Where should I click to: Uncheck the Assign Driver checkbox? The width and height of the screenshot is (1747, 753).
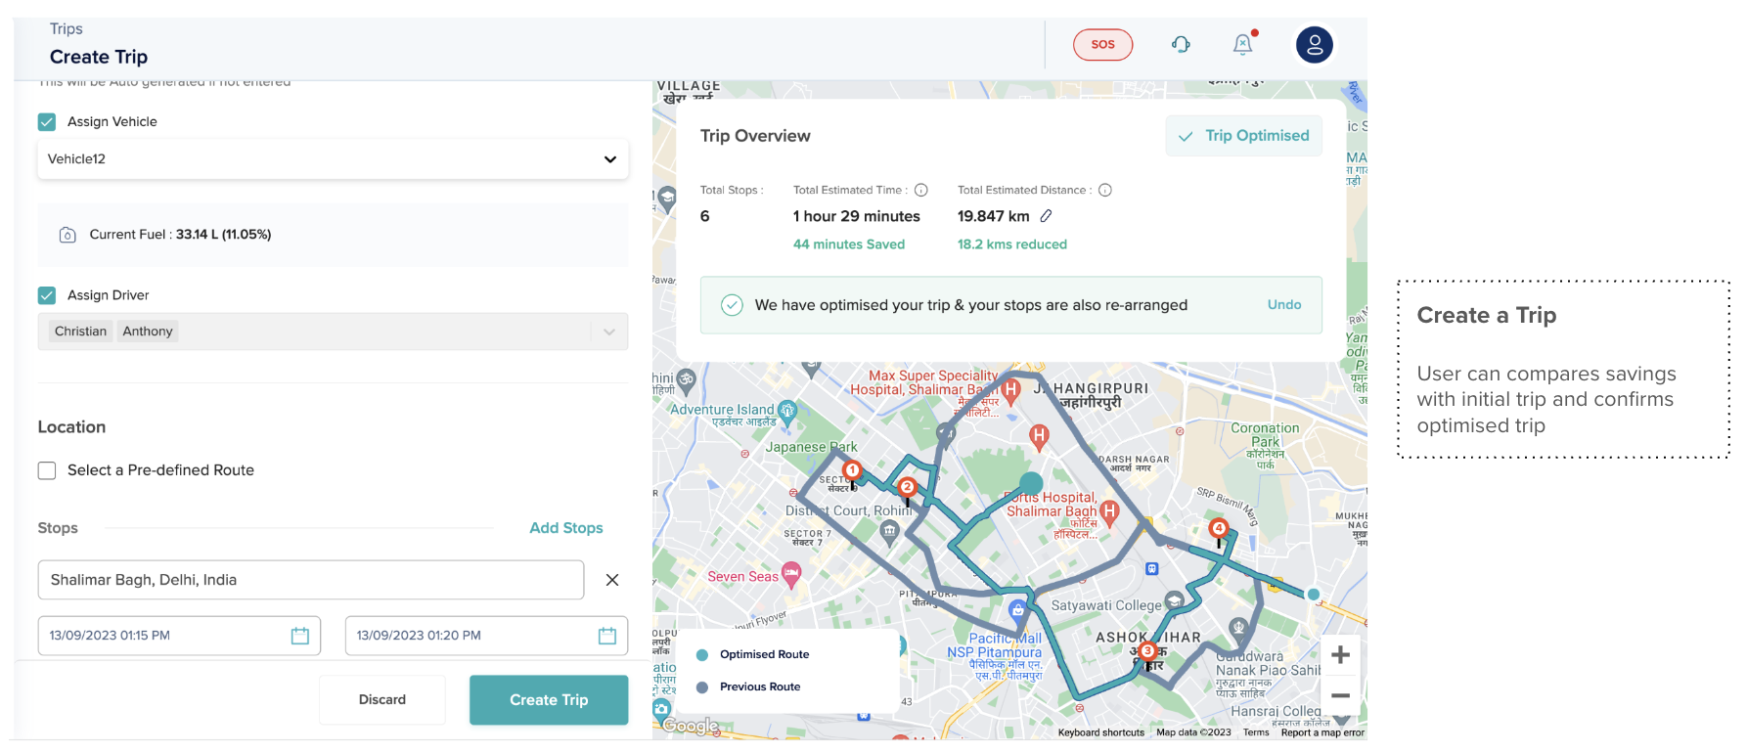47,295
